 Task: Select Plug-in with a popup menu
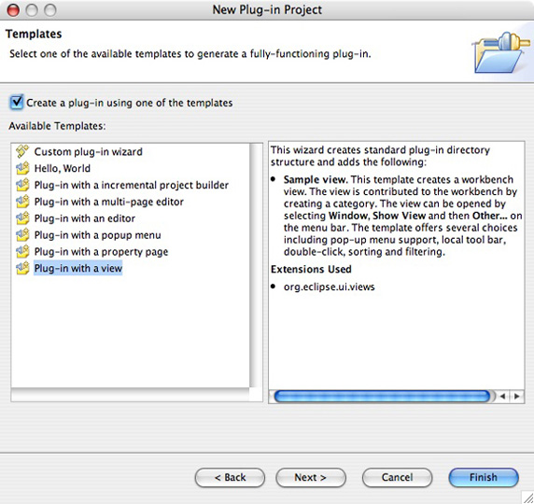tap(97, 235)
